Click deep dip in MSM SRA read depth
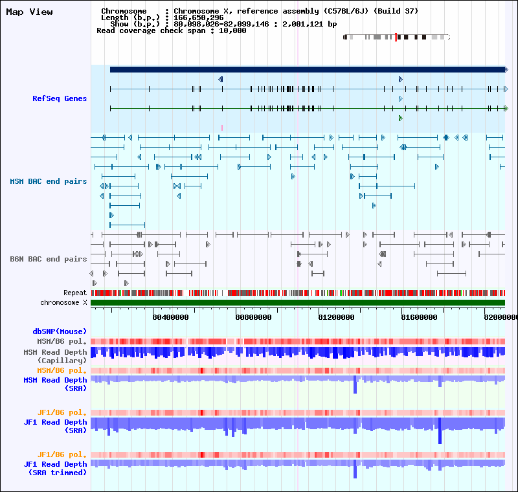518x492 pixels. click(355, 385)
